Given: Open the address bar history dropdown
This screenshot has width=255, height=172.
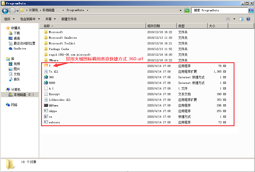Looking at the screenshot, I should [181, 11].
